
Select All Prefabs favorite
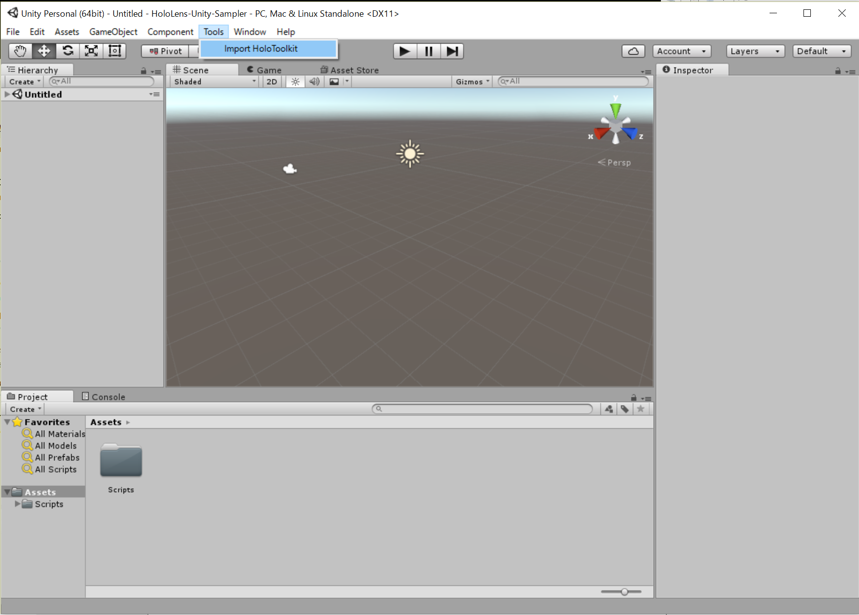pyautogui.click(x=51, y=457)
